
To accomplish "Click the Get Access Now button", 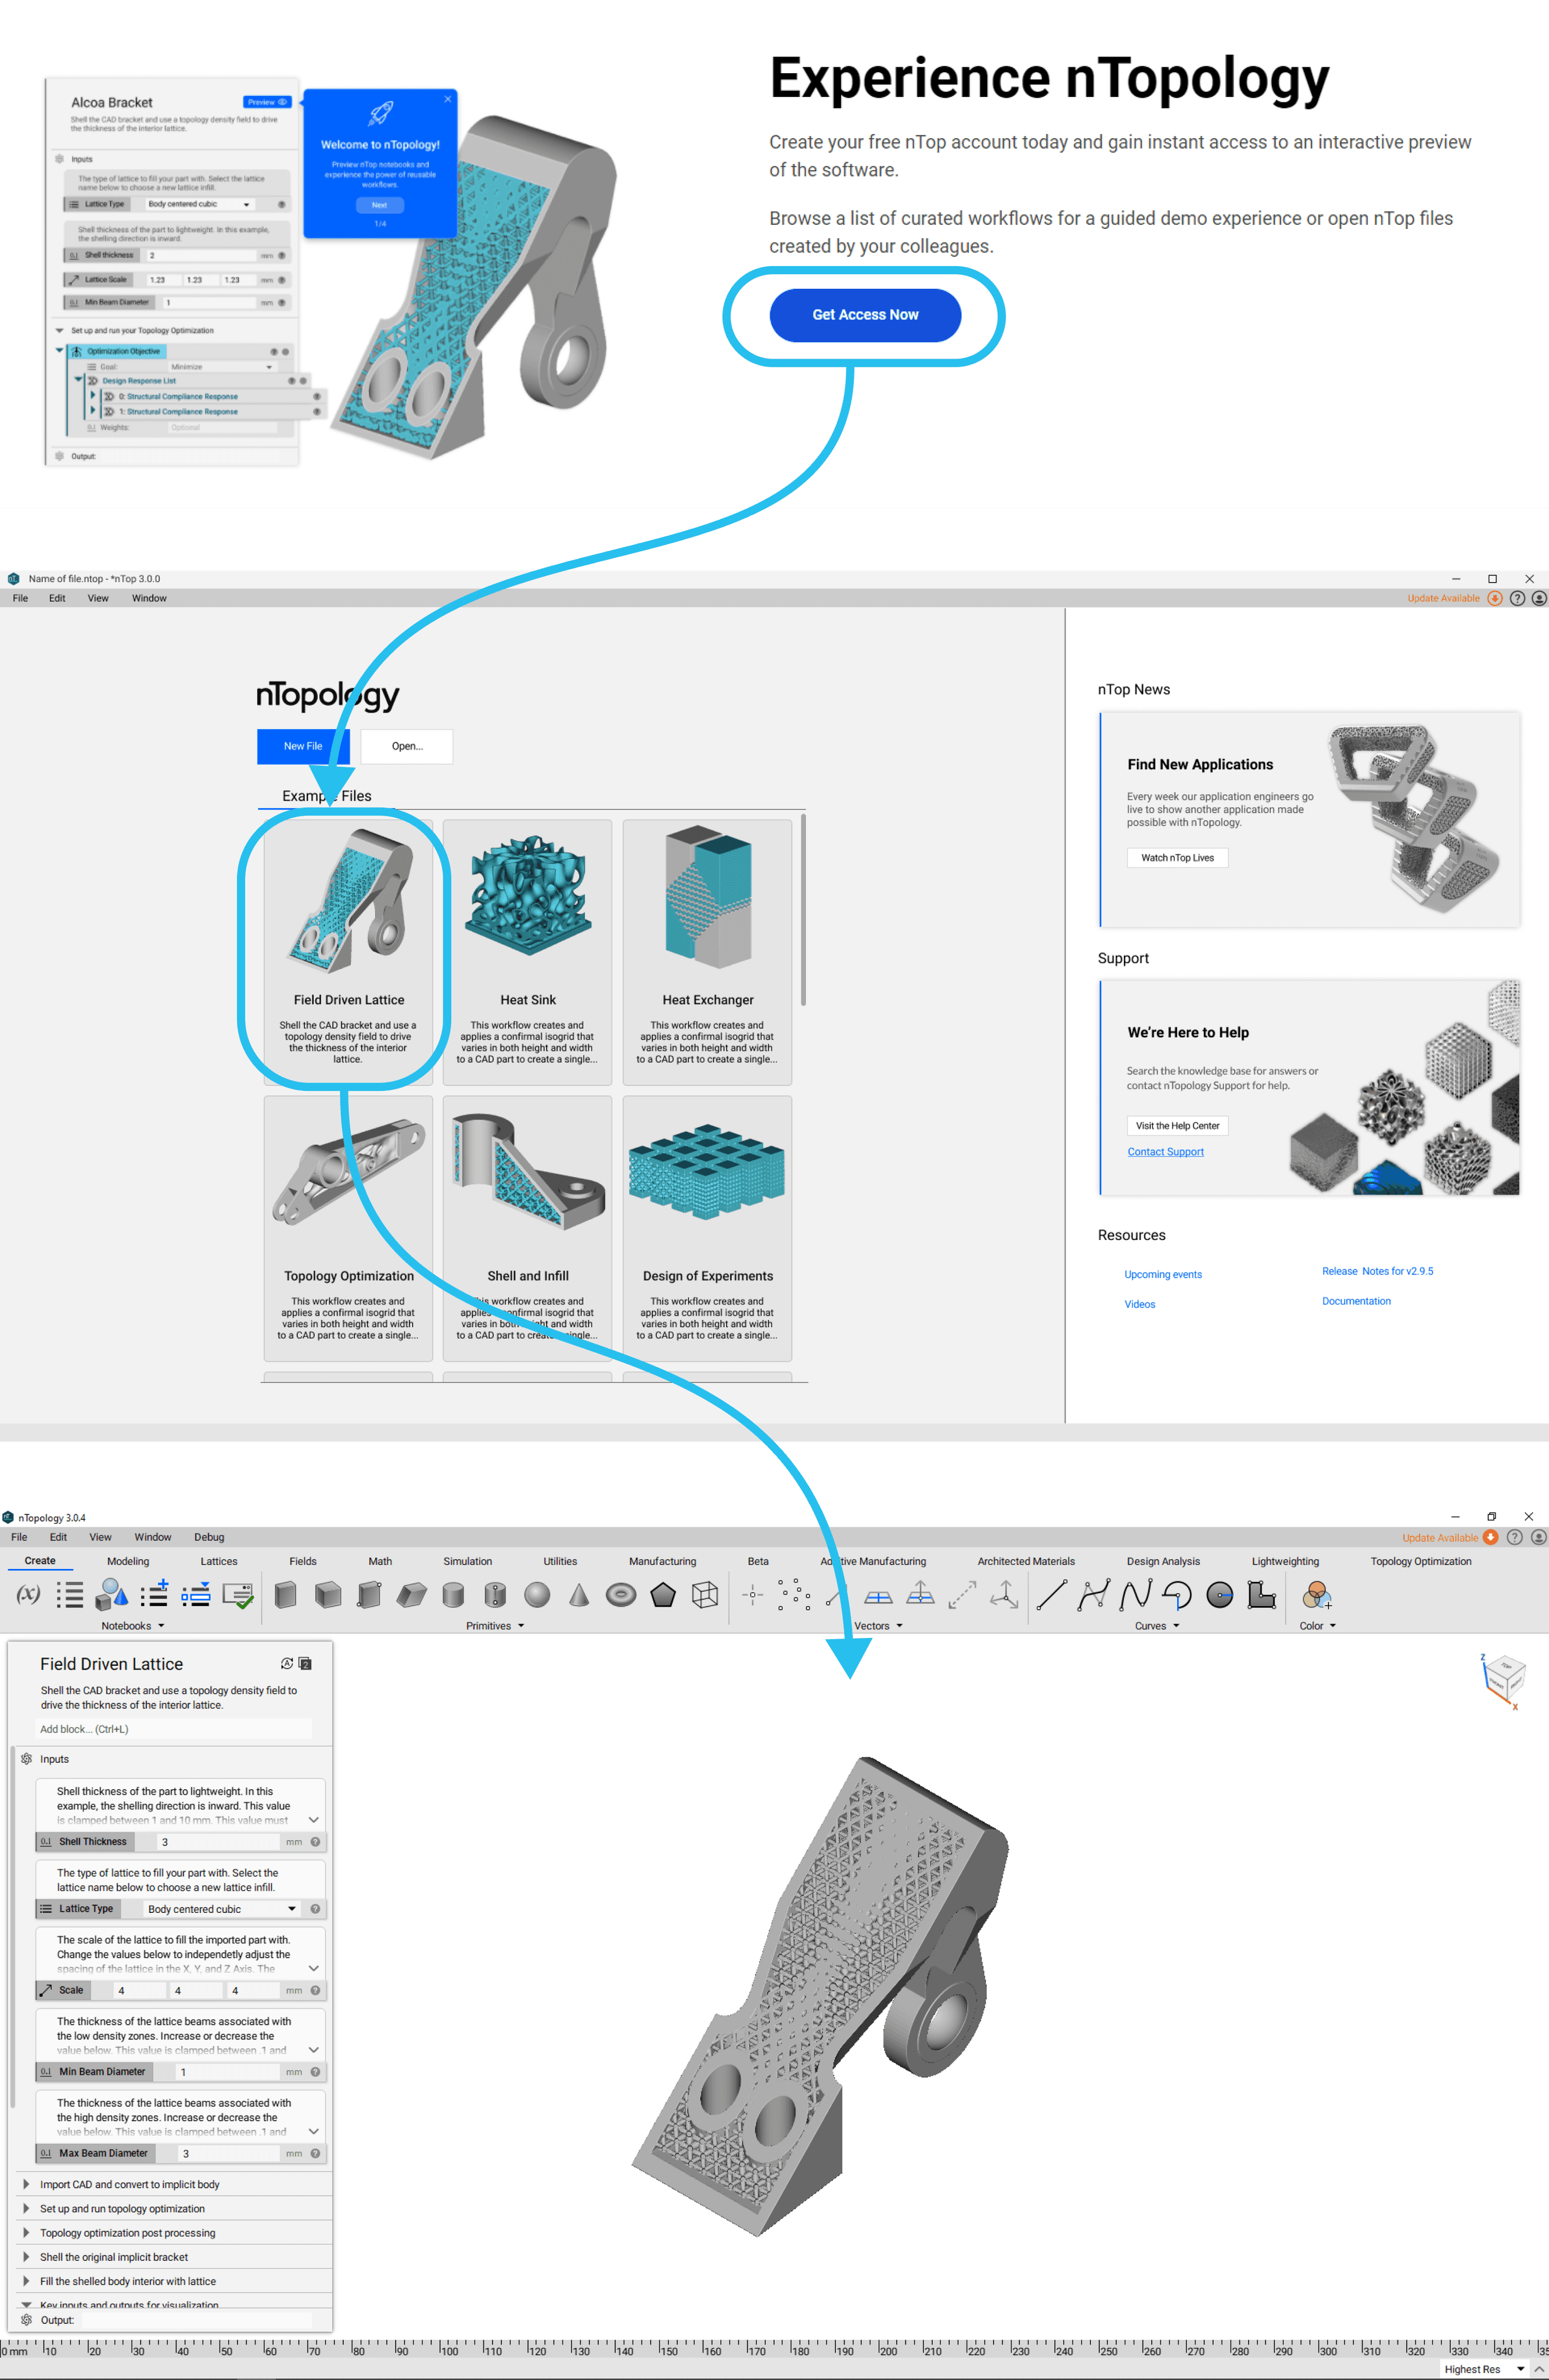I will coord(864,315).
